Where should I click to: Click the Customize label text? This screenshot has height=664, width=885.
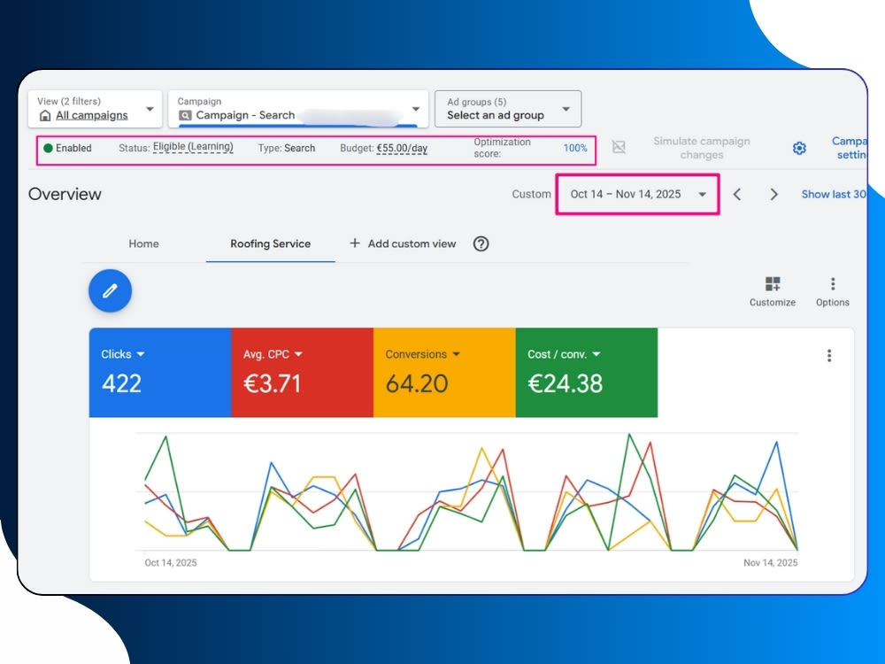pyautogui.click(x=772, y=303)
